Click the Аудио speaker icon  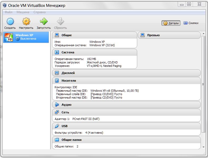[x=57, y=105]
